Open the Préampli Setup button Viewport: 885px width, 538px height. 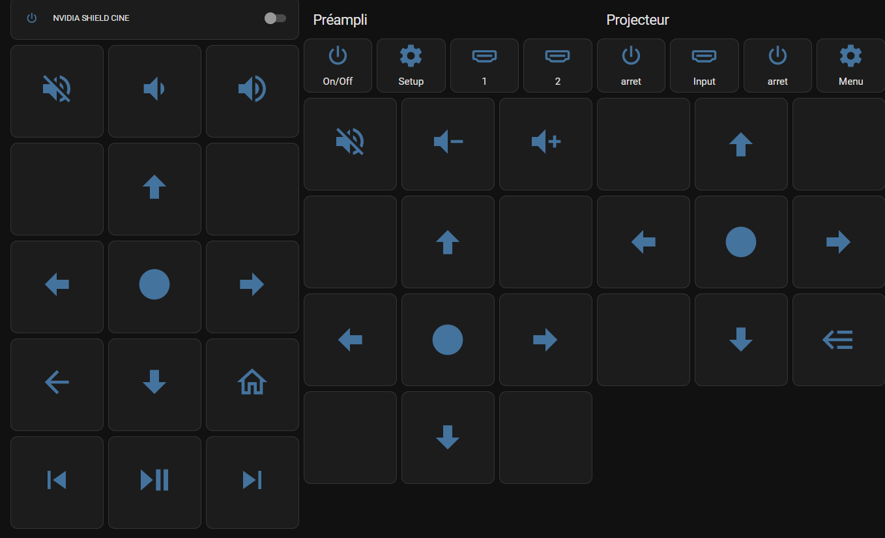coord(411,65)
